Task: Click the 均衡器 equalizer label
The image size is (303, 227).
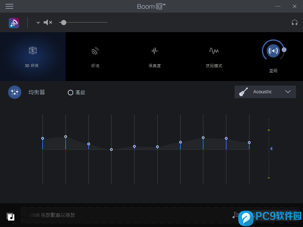Action: [x=37, y=92]
